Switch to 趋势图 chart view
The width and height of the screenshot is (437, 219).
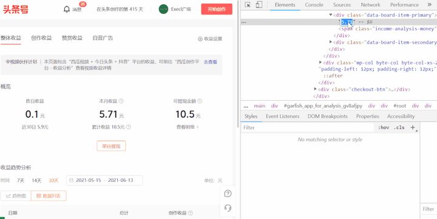click(16, 196)
